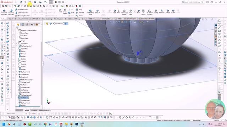Select the Thicken tool

click(x=98, y=12)
